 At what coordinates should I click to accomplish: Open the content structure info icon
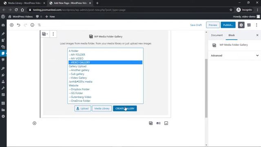pyautogui.click(x=32, y=25)
